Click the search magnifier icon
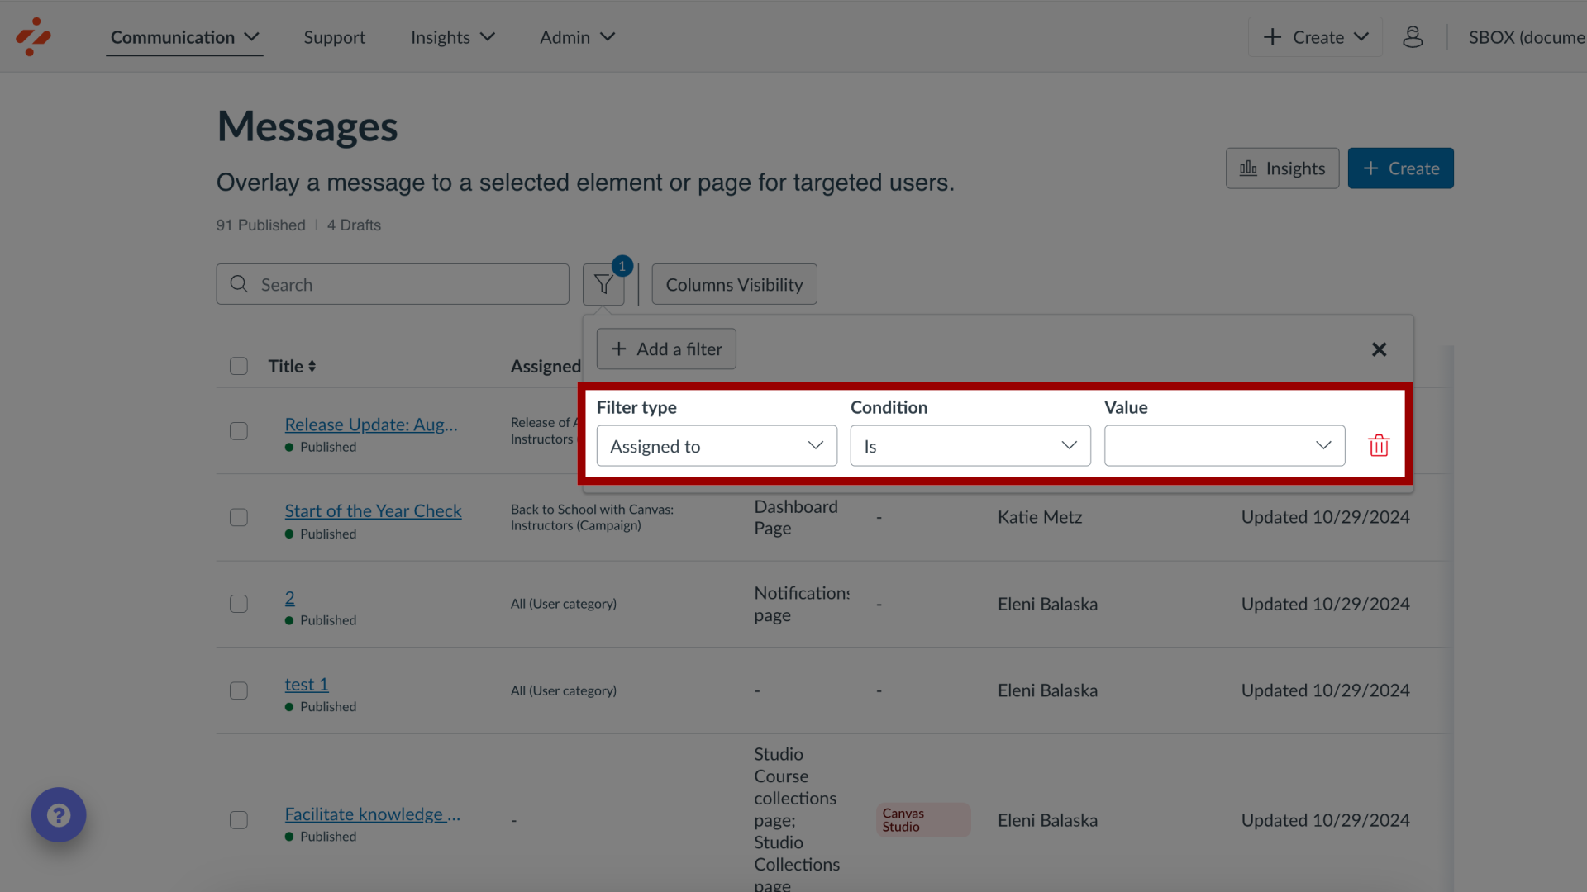Screen dimensions: 1587x892 [x=239, y=284]
